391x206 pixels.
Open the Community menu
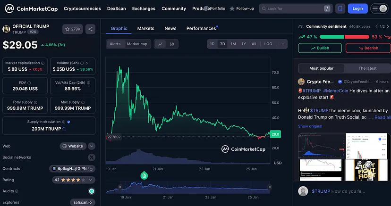[x=174, y=8]
